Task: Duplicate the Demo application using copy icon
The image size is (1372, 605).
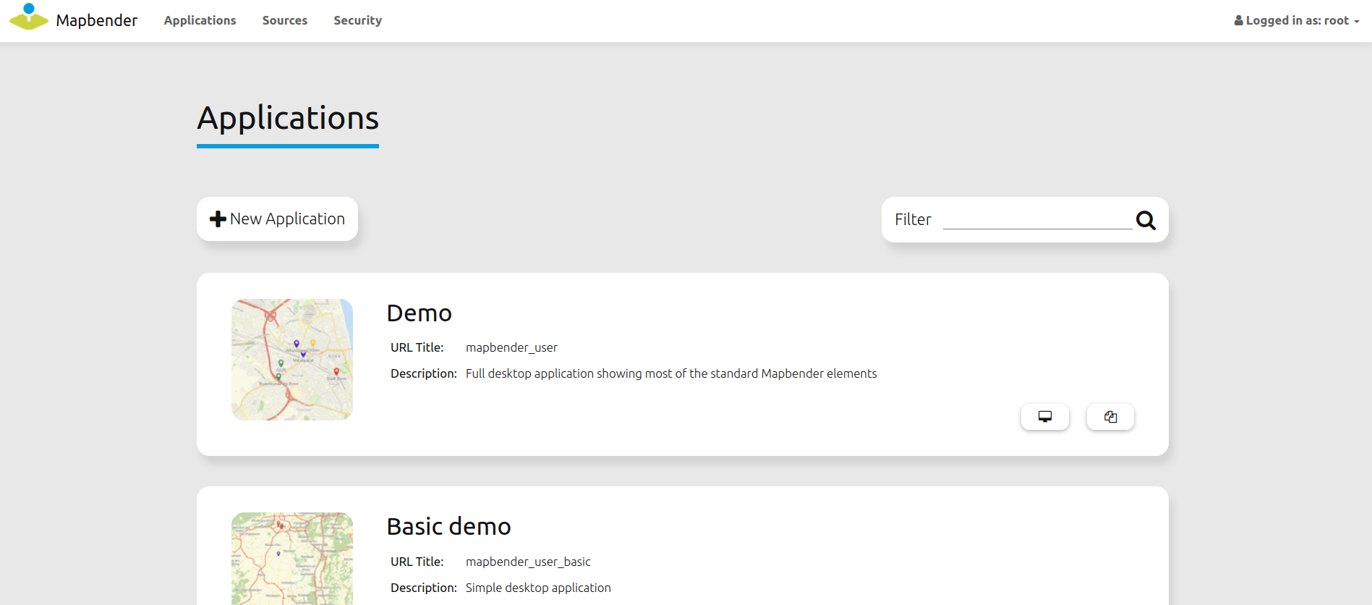Action: (1110, 417)
